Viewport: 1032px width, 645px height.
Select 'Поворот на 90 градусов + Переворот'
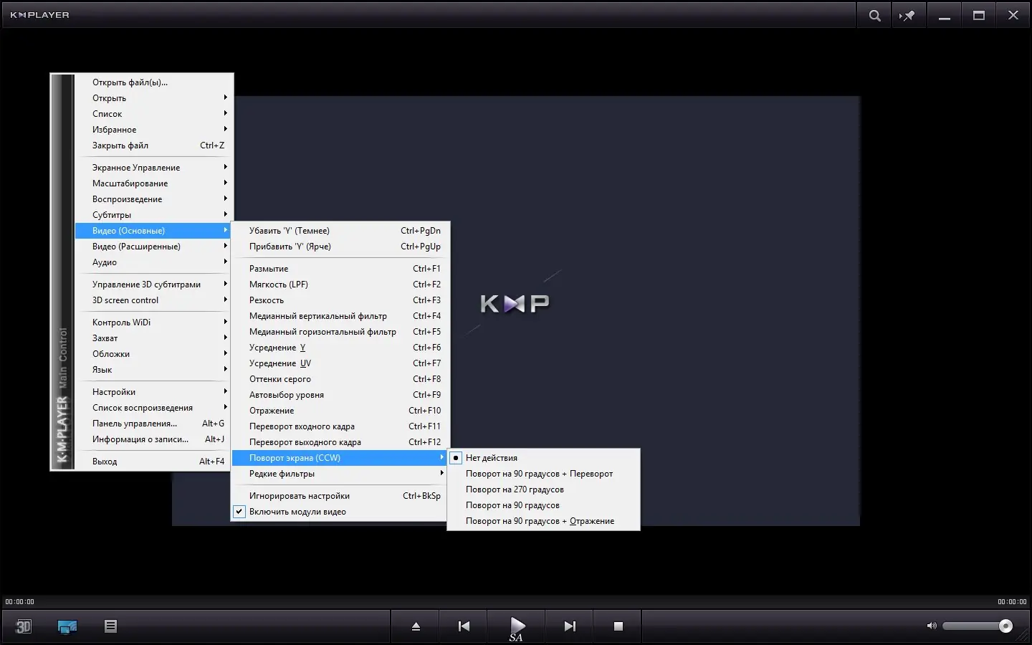pyautogui.click(x=543, y=474)
